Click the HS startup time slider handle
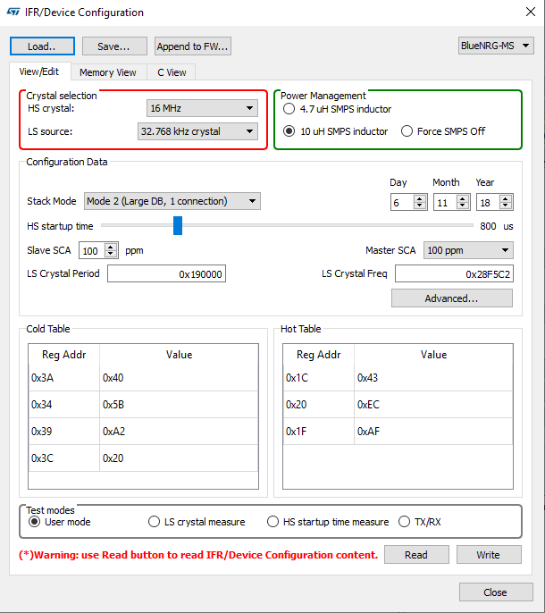This screenshot has height=613, width=545. [178, 225]
